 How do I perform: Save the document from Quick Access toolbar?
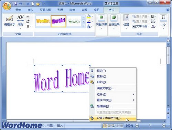click(16, 4)
